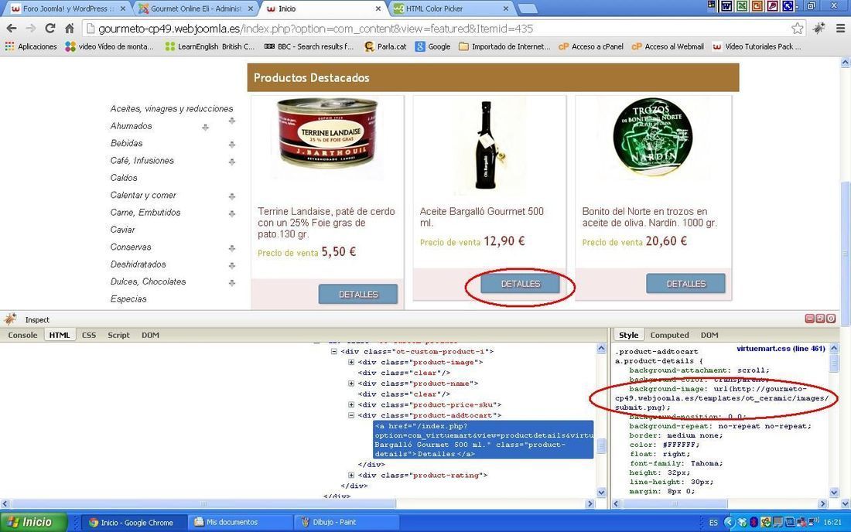The height and width of the screenshot is (532, 851).
Task: Click the Terrine Landaise product name link
Action: click(x=326, y=223)
